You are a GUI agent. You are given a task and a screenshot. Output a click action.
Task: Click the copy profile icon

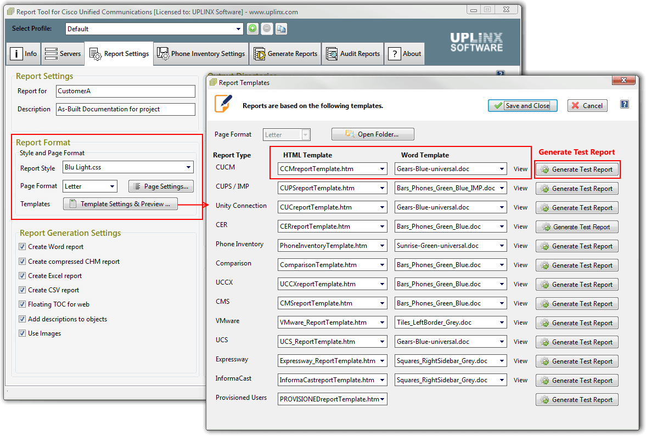[282, 29]
